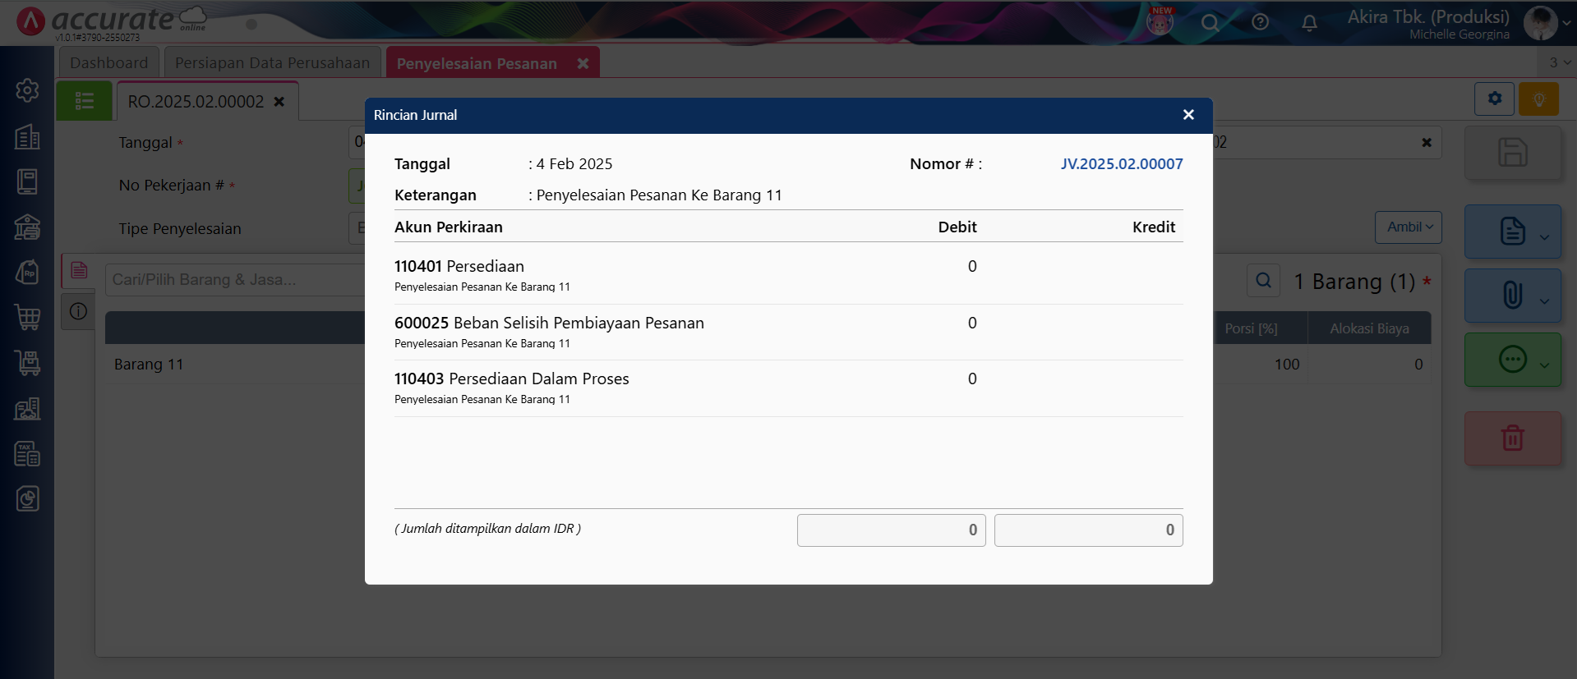Viewport: 1577px width, 679px height.
Task: Expand the paperclip attachment dropdown arrow
Action: click(1544, 301)
